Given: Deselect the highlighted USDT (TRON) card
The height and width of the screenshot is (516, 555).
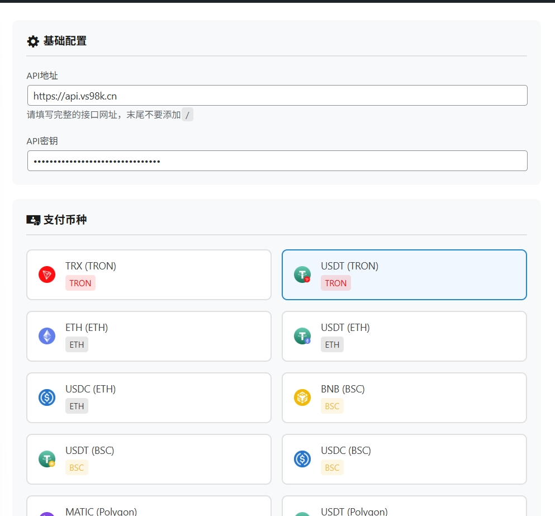Looking at the screenshot, I should (x=404, y=274).
